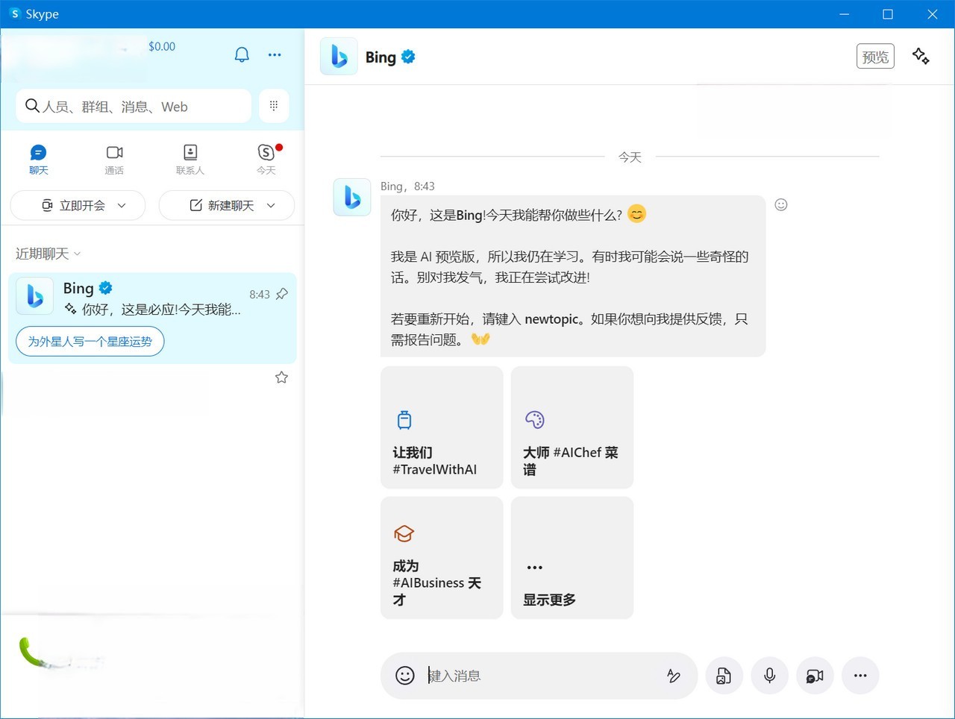Screen dimensions: 955x719
Task: React to Bing's message with smiley
Action: pos(781,204)
